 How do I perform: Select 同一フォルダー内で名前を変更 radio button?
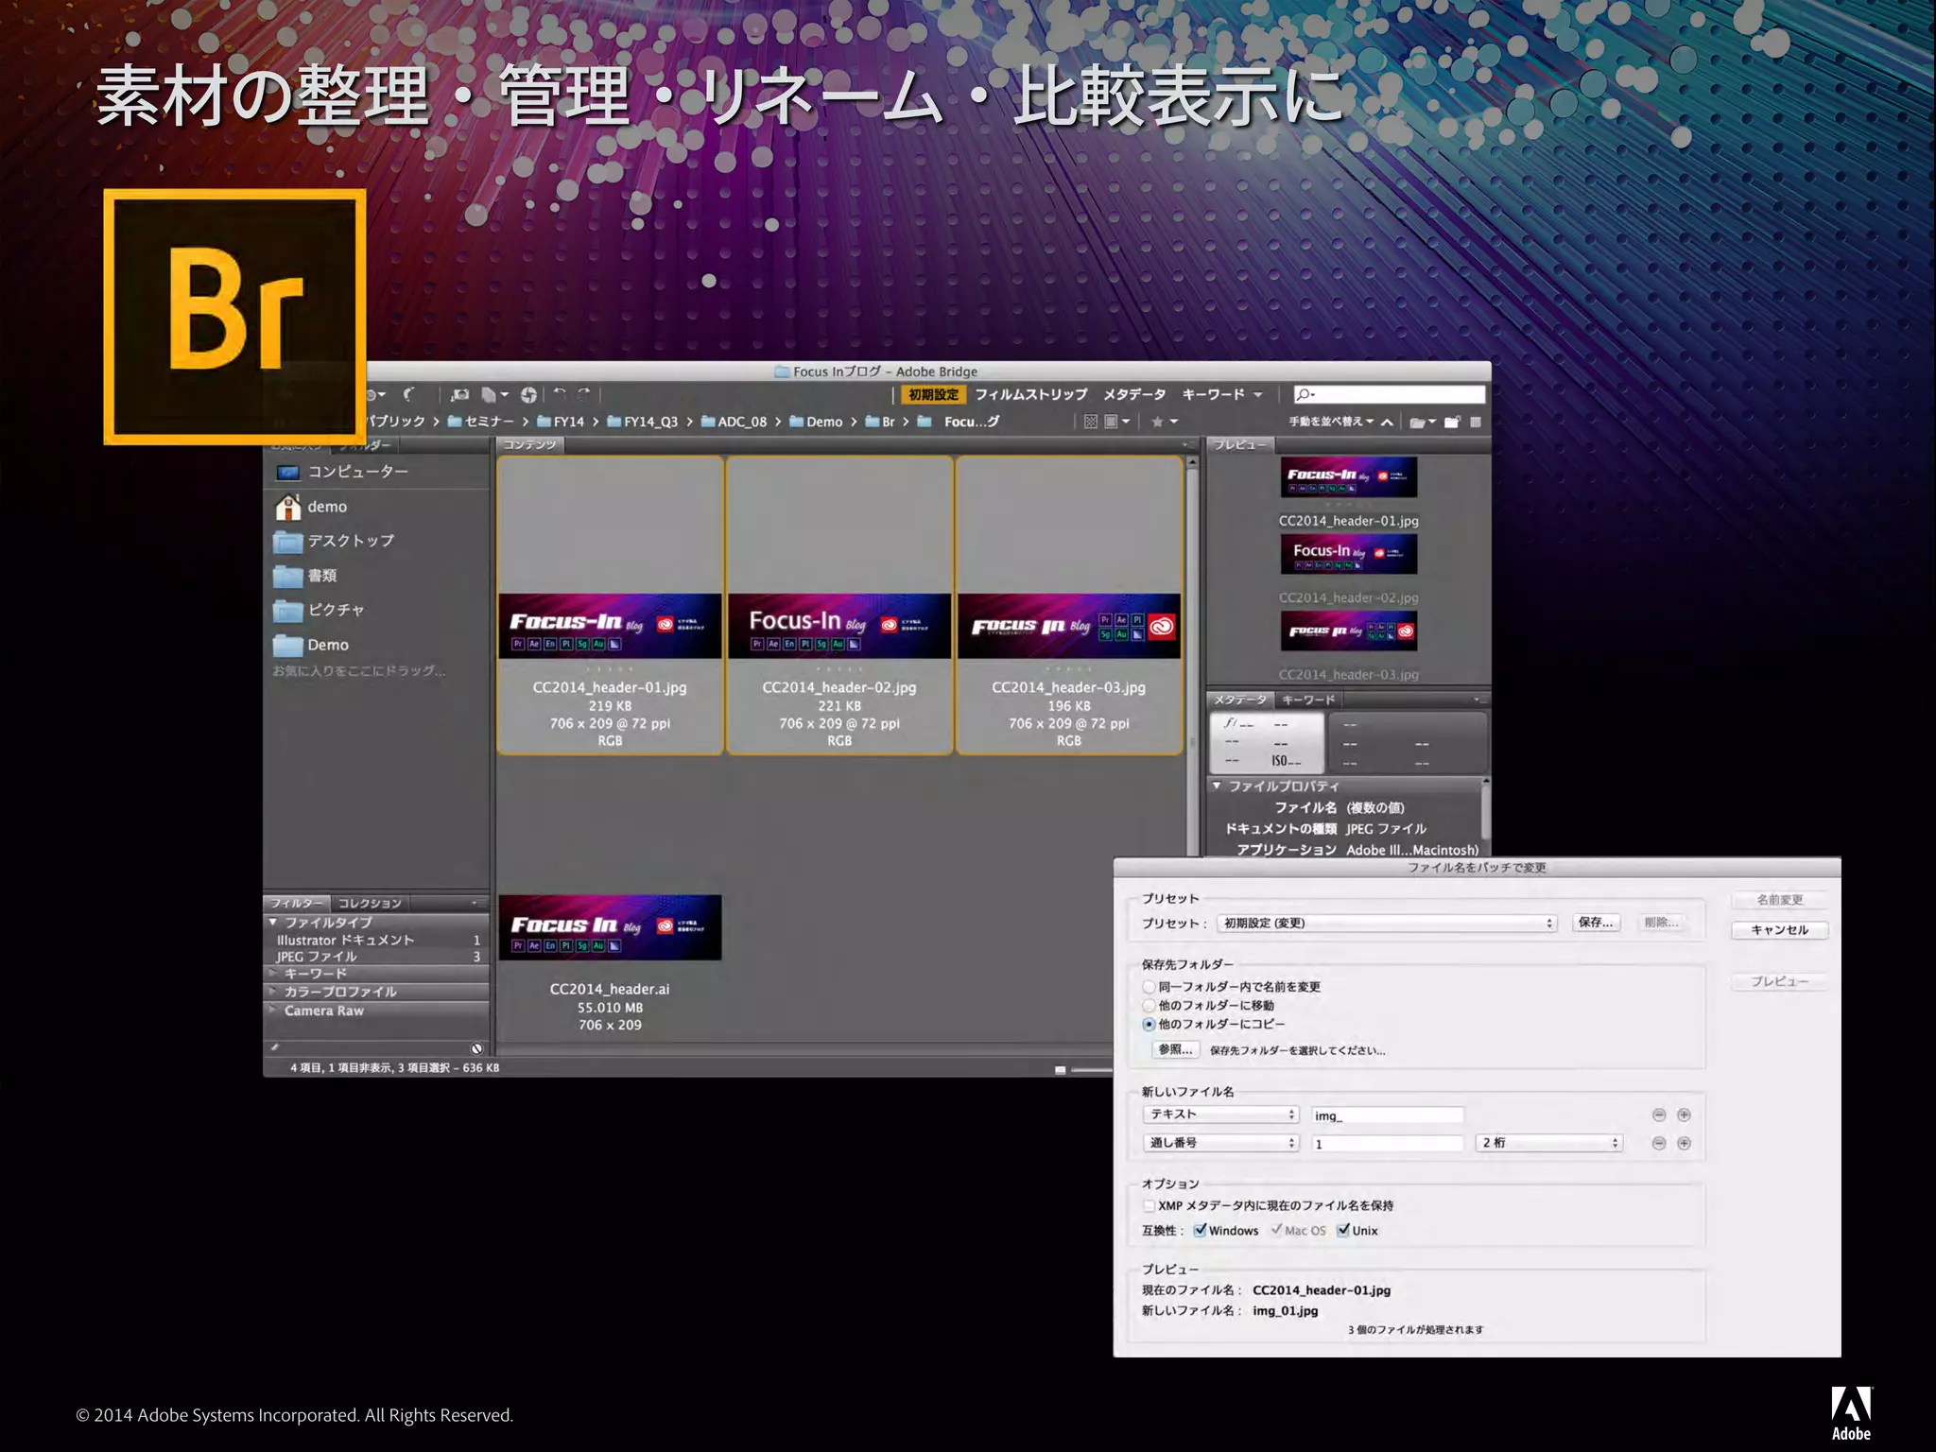1149,987
